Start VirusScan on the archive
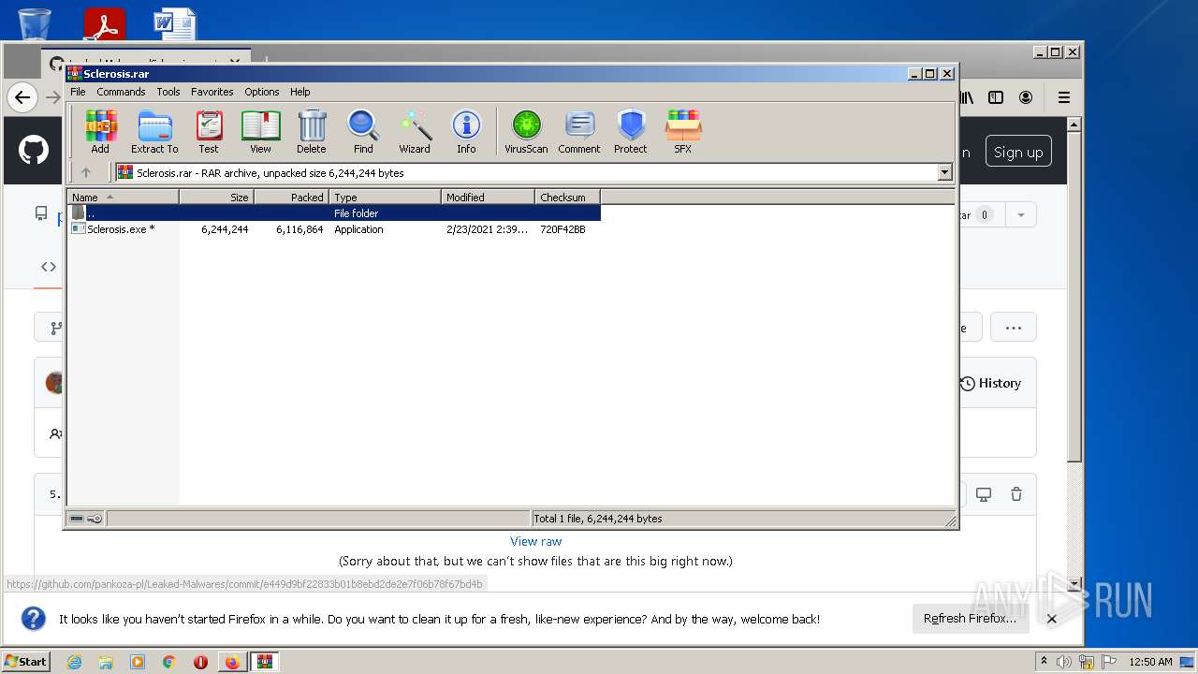1198x674 pixels. click(526, 131)
